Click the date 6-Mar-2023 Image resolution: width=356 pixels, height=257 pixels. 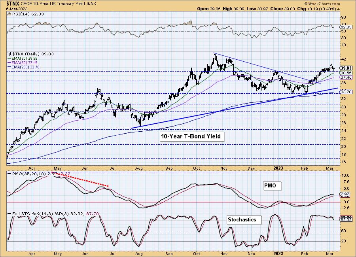(17, 9)
